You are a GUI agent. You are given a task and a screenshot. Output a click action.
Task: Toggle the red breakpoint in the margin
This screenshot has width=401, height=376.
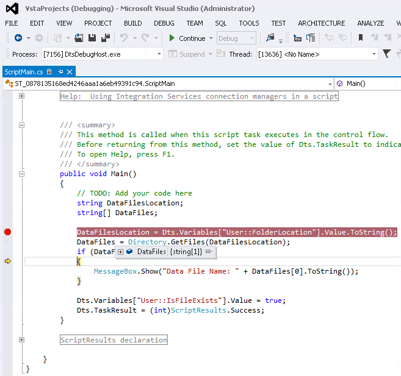pyautogui.click(x=8, y=232)
